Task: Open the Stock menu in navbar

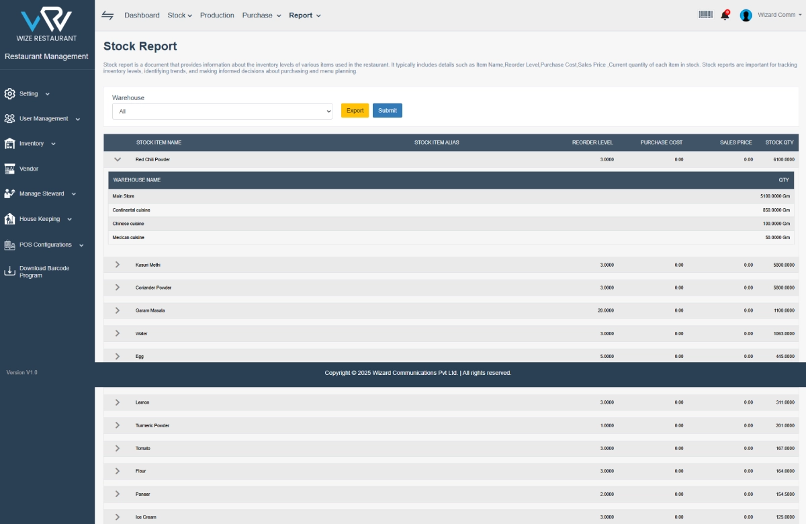Action: point(179,15)
